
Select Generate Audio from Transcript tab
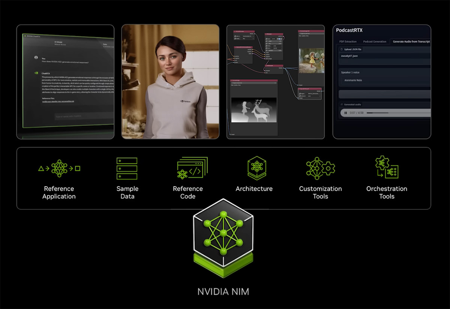coord(411,42)
